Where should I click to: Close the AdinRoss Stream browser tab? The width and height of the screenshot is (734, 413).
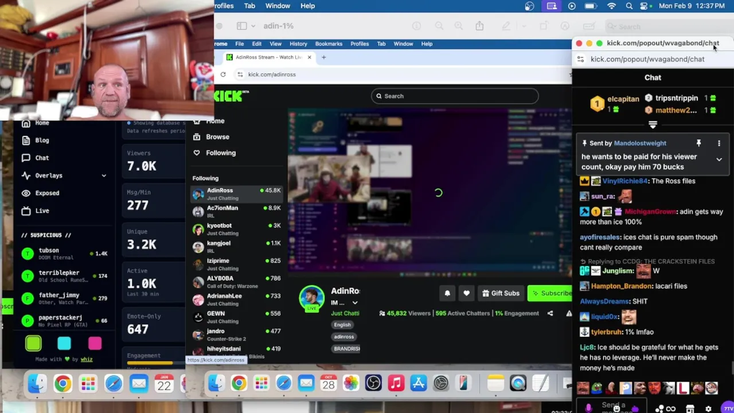click(309, 57)
